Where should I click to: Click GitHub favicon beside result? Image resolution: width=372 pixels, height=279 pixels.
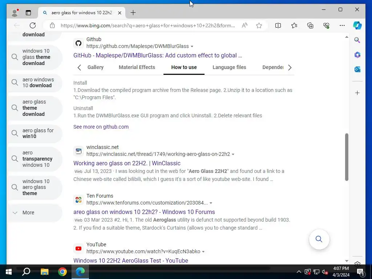tap(78, 43)
